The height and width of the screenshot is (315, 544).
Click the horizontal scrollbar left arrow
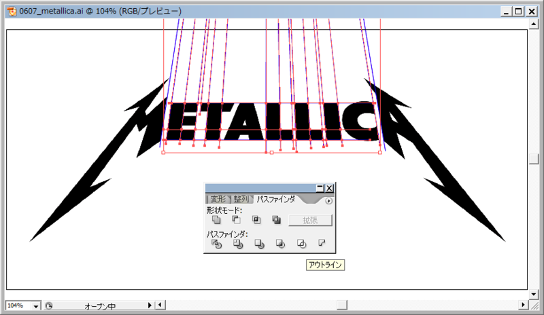coord(160,305)
